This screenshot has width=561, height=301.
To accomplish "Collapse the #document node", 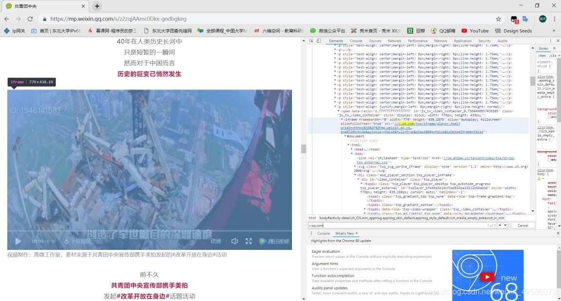I will pyautogui.click(x=345, y=136).
